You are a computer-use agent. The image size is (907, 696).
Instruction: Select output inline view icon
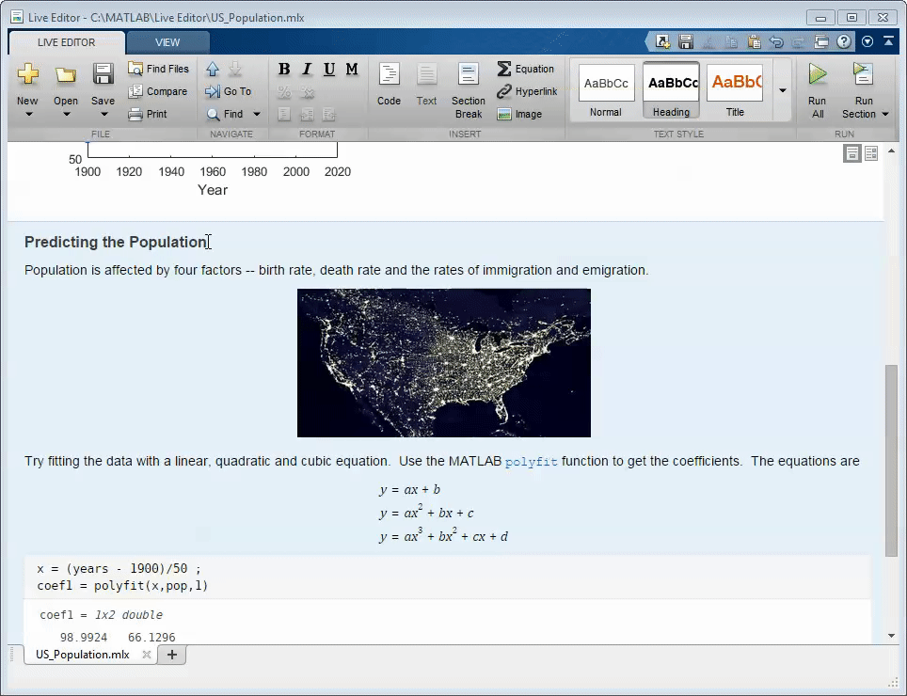852,153
